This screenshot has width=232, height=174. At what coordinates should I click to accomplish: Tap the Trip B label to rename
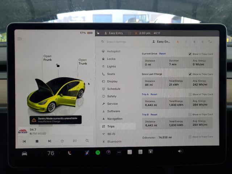pyautogui.click(x=145, y=115)
